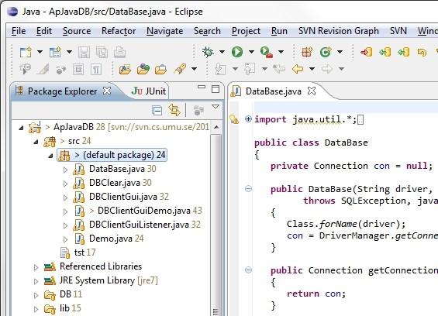Click the Collapse All icon in Package Explorer

(157, 111)
